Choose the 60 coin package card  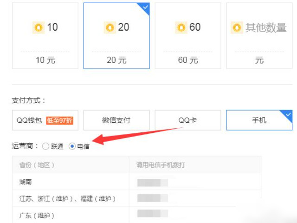[188, 36]
